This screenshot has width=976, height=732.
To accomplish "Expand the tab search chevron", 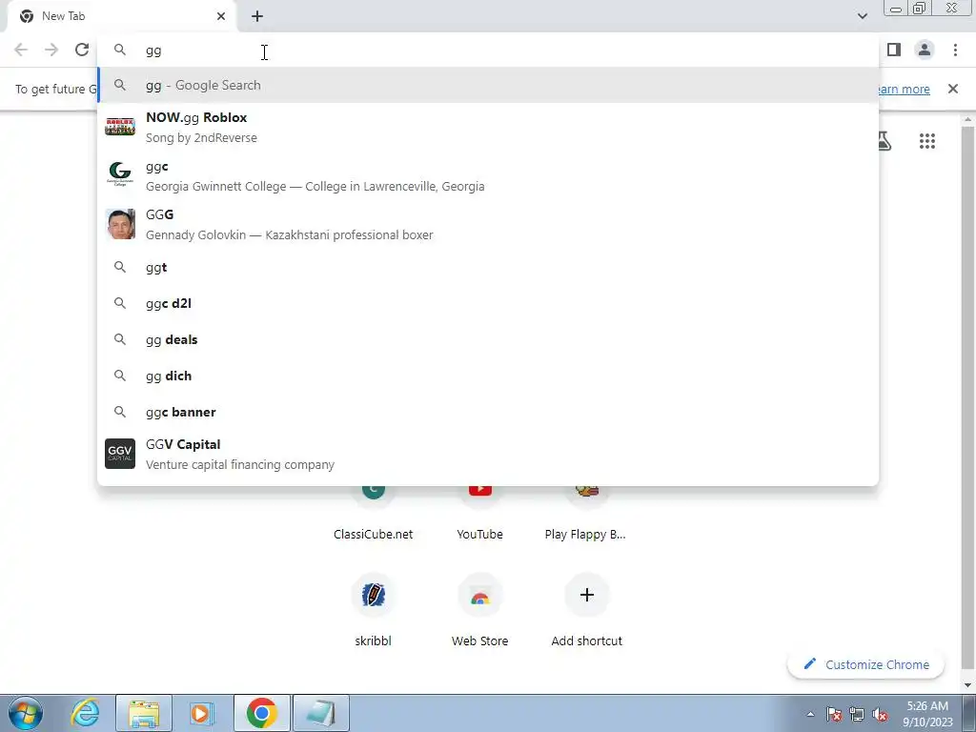I will [x=862, y=16].
